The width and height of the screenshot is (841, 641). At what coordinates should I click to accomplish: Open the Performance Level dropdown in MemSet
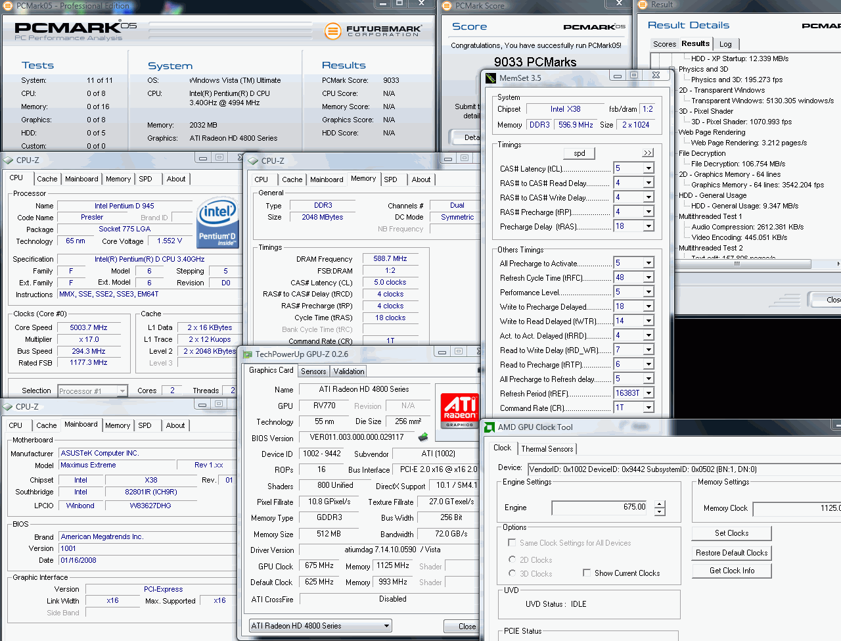pyautogui.click(x=648, y=292)
